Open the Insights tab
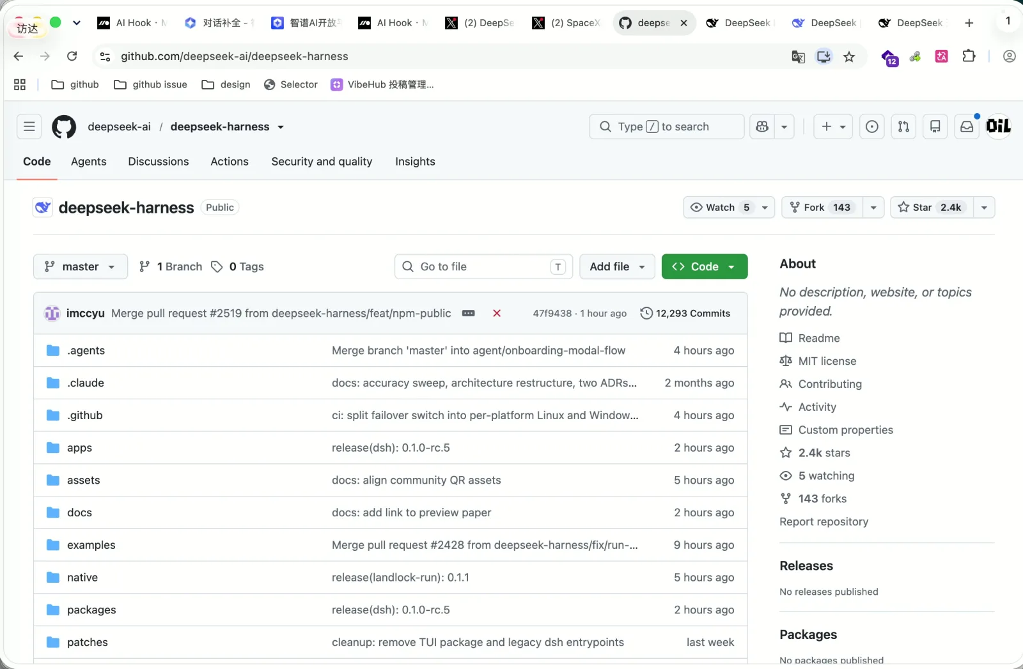This screenshot has height=669, width=1023. (x=415, y=162)
